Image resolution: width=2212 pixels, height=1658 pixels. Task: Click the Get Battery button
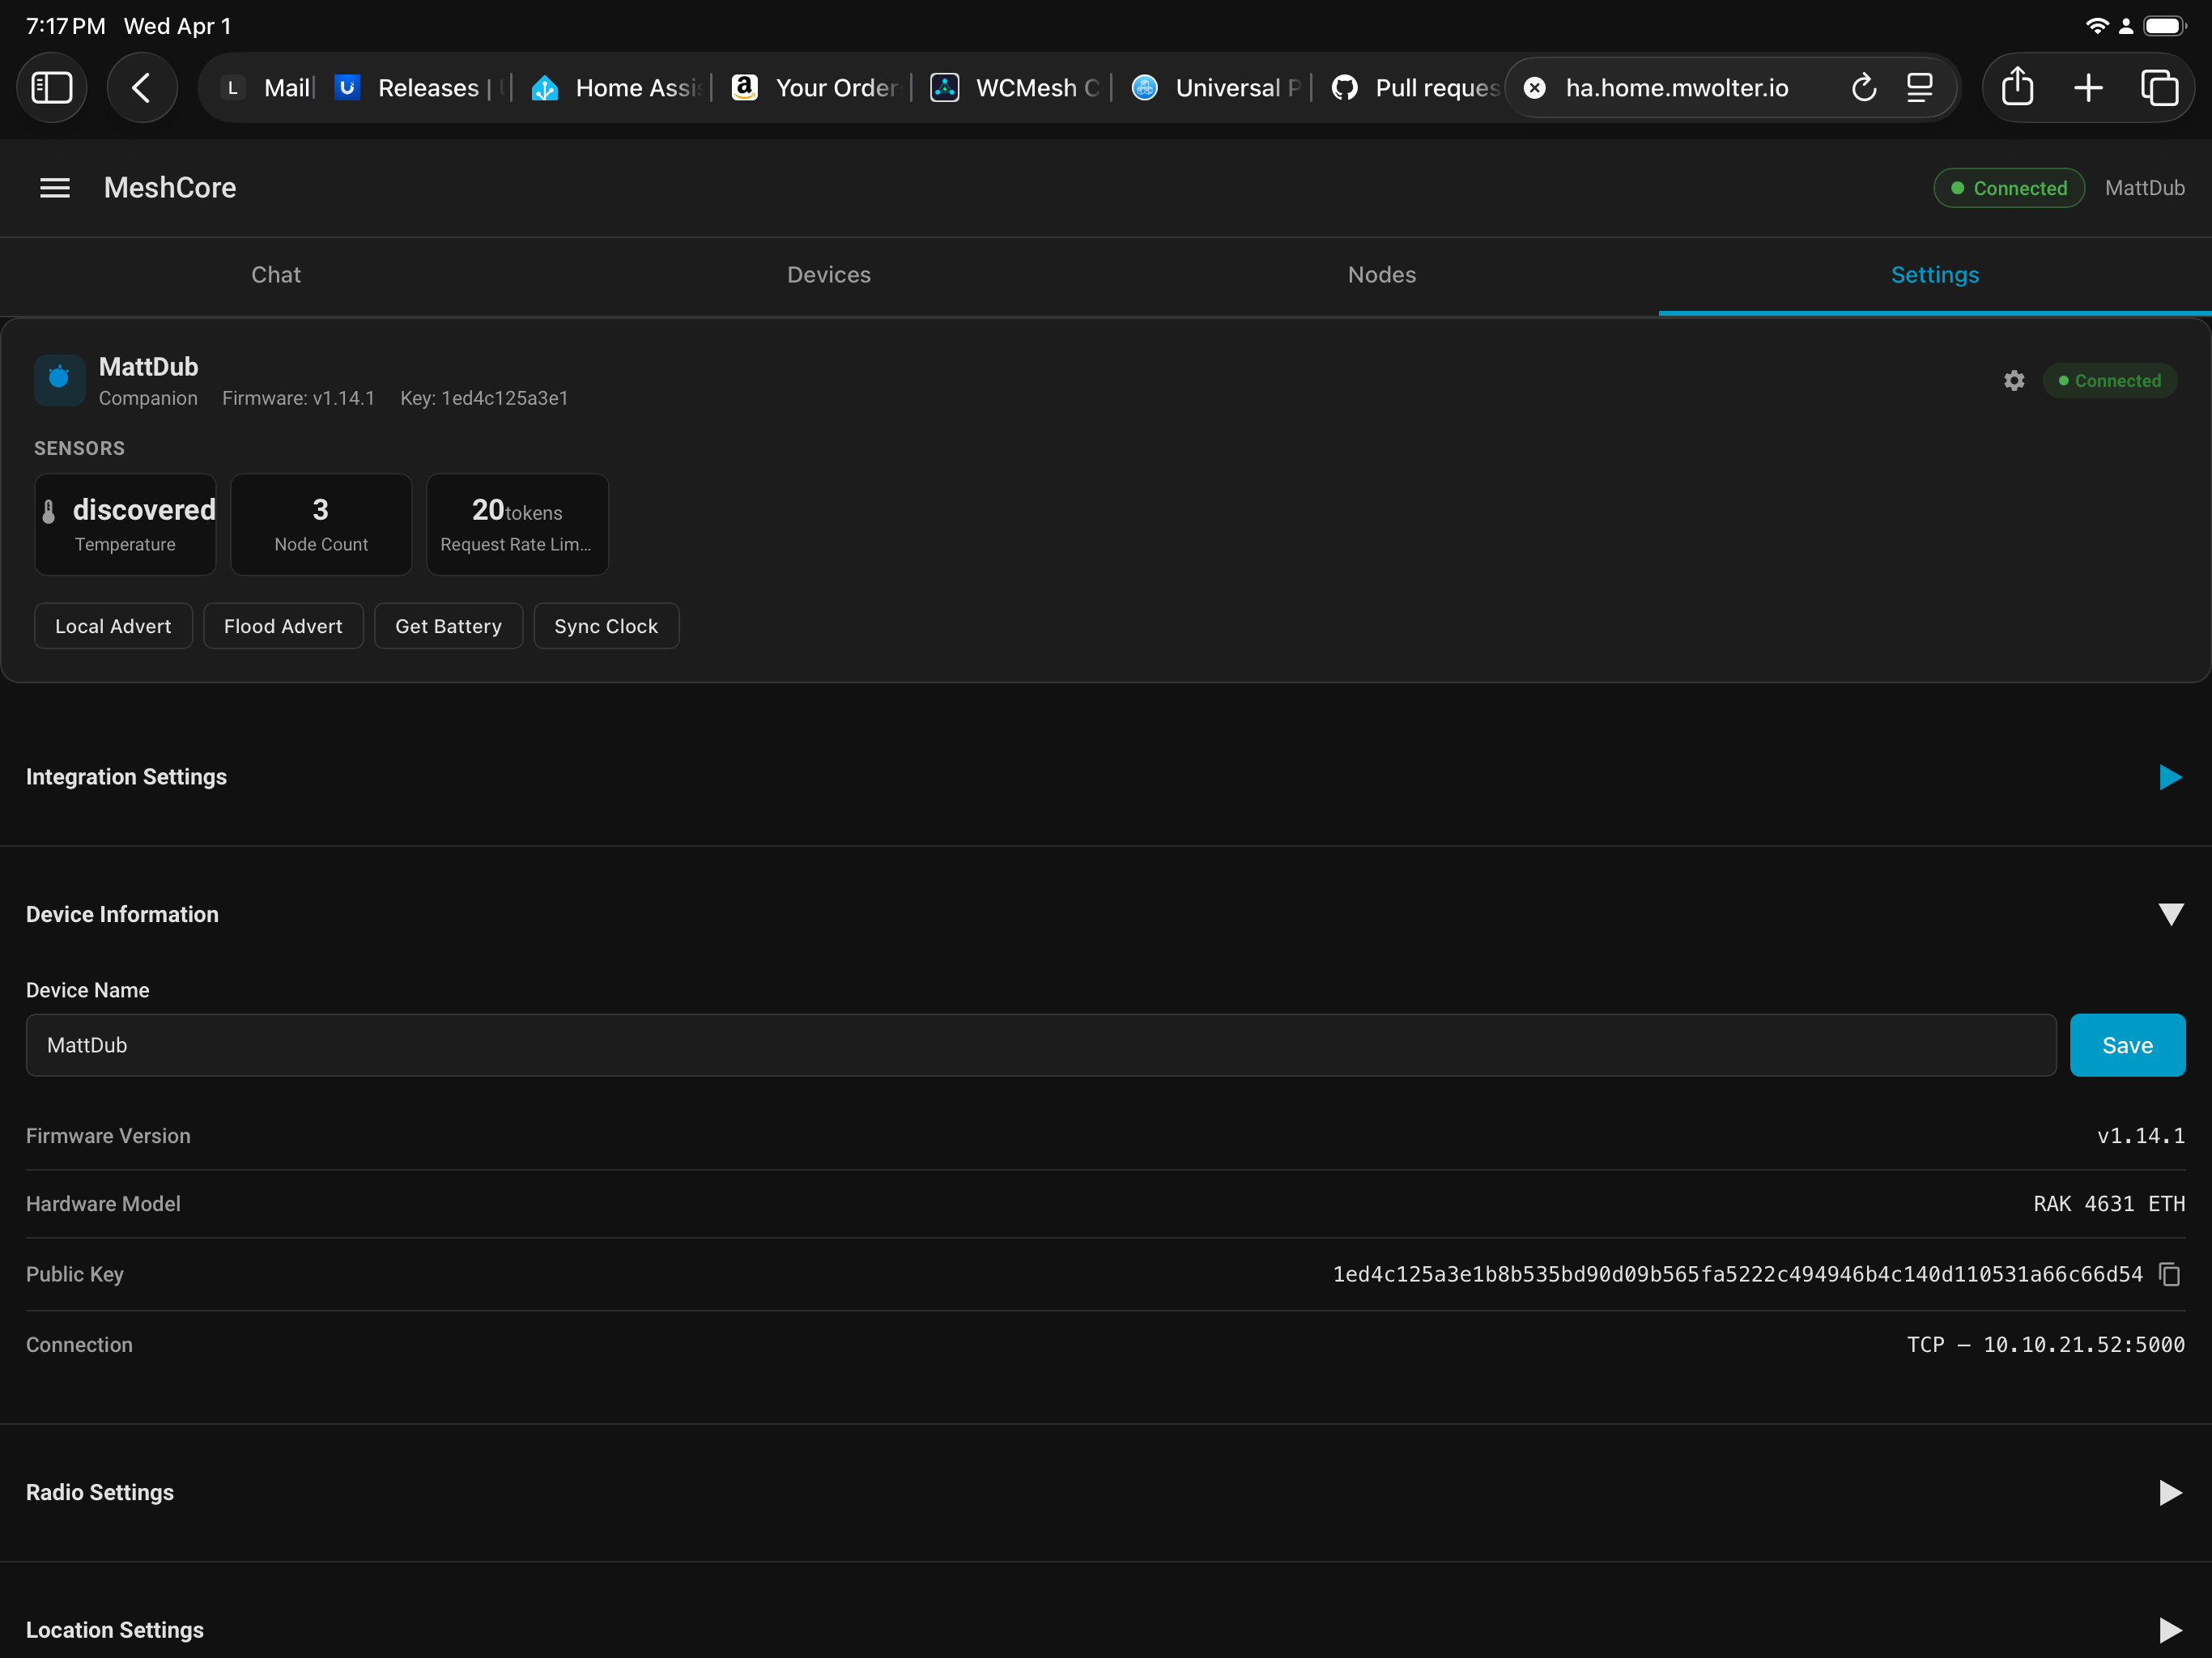click(448, 626)
